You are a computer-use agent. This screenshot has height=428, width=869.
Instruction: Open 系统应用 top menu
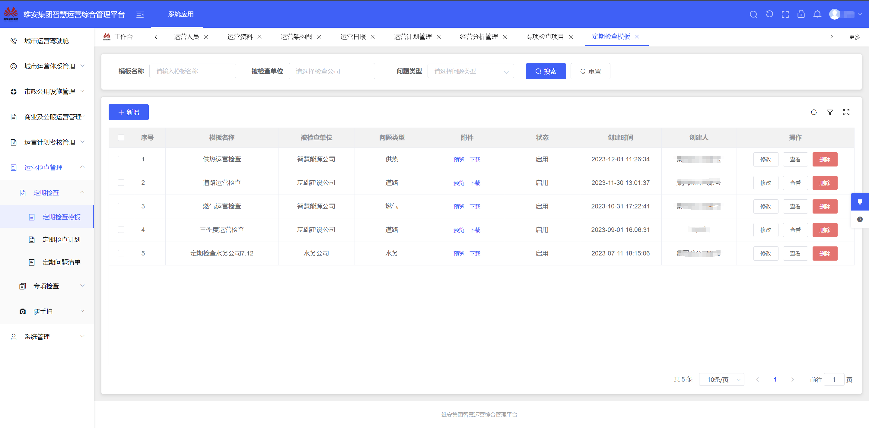tap(181, 14)
